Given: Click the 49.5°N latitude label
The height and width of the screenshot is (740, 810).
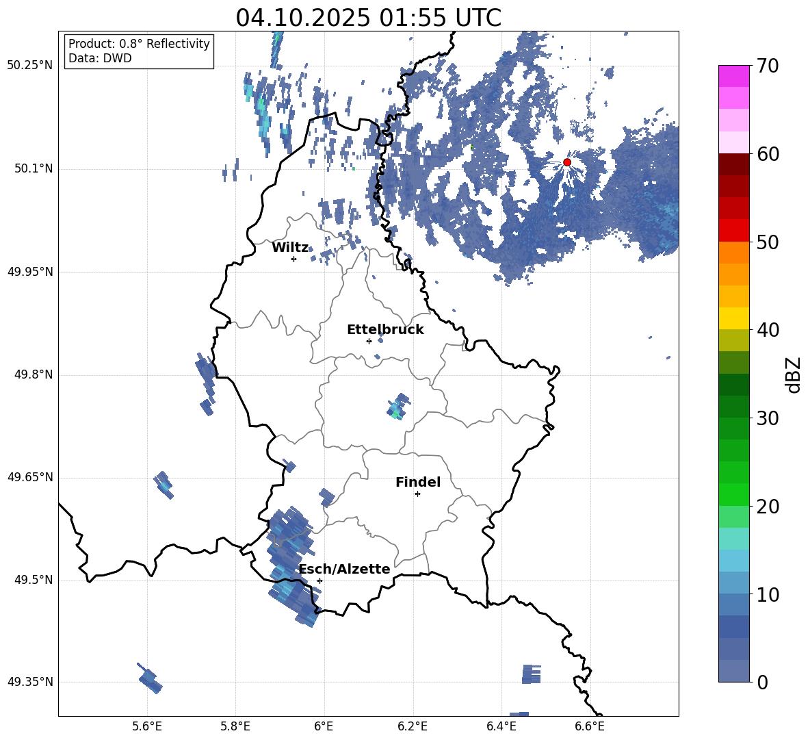Looking at the screenshot, I should (34, 580).
